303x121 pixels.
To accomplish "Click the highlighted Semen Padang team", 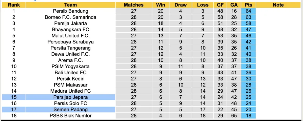I will (70, 109).
